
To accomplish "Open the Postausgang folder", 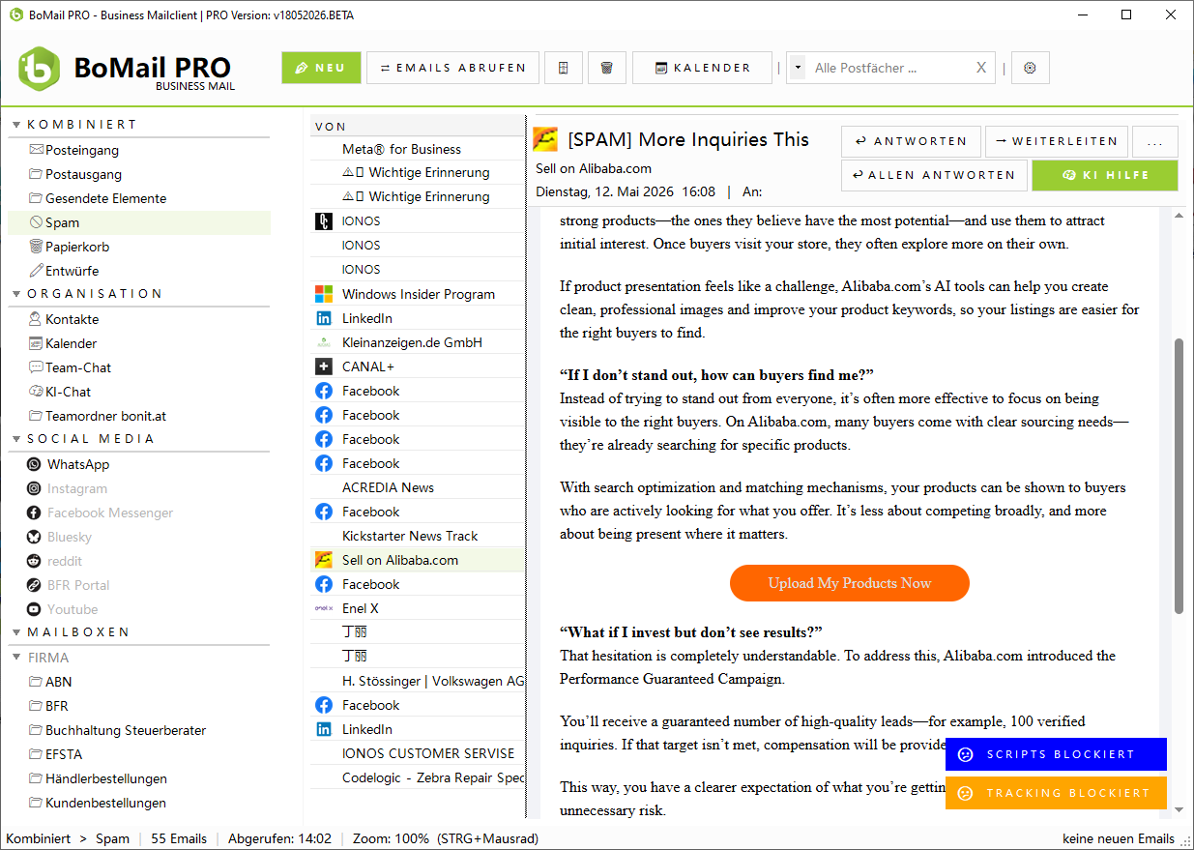I will (139, 174).
